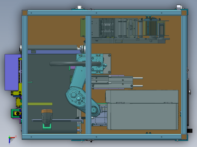Select the bottom horizontal frame beam
Image resolution: width=197 pixels, height=147 pixels.
point(102,137)
